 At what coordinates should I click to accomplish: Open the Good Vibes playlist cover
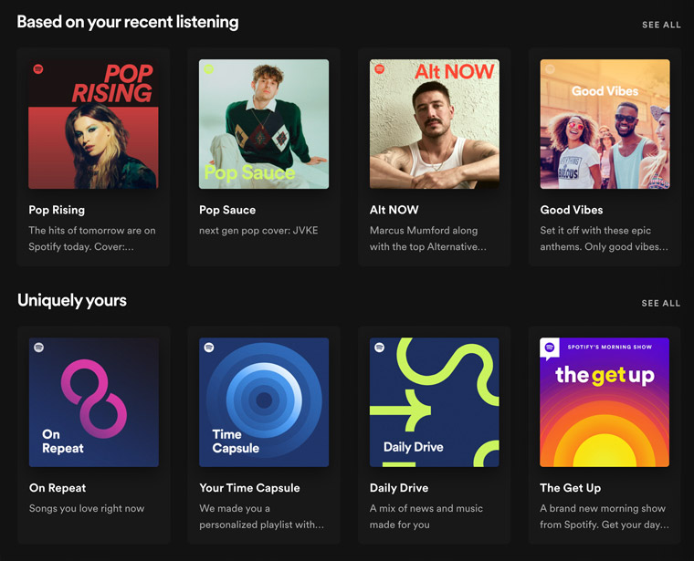[605, 124]
